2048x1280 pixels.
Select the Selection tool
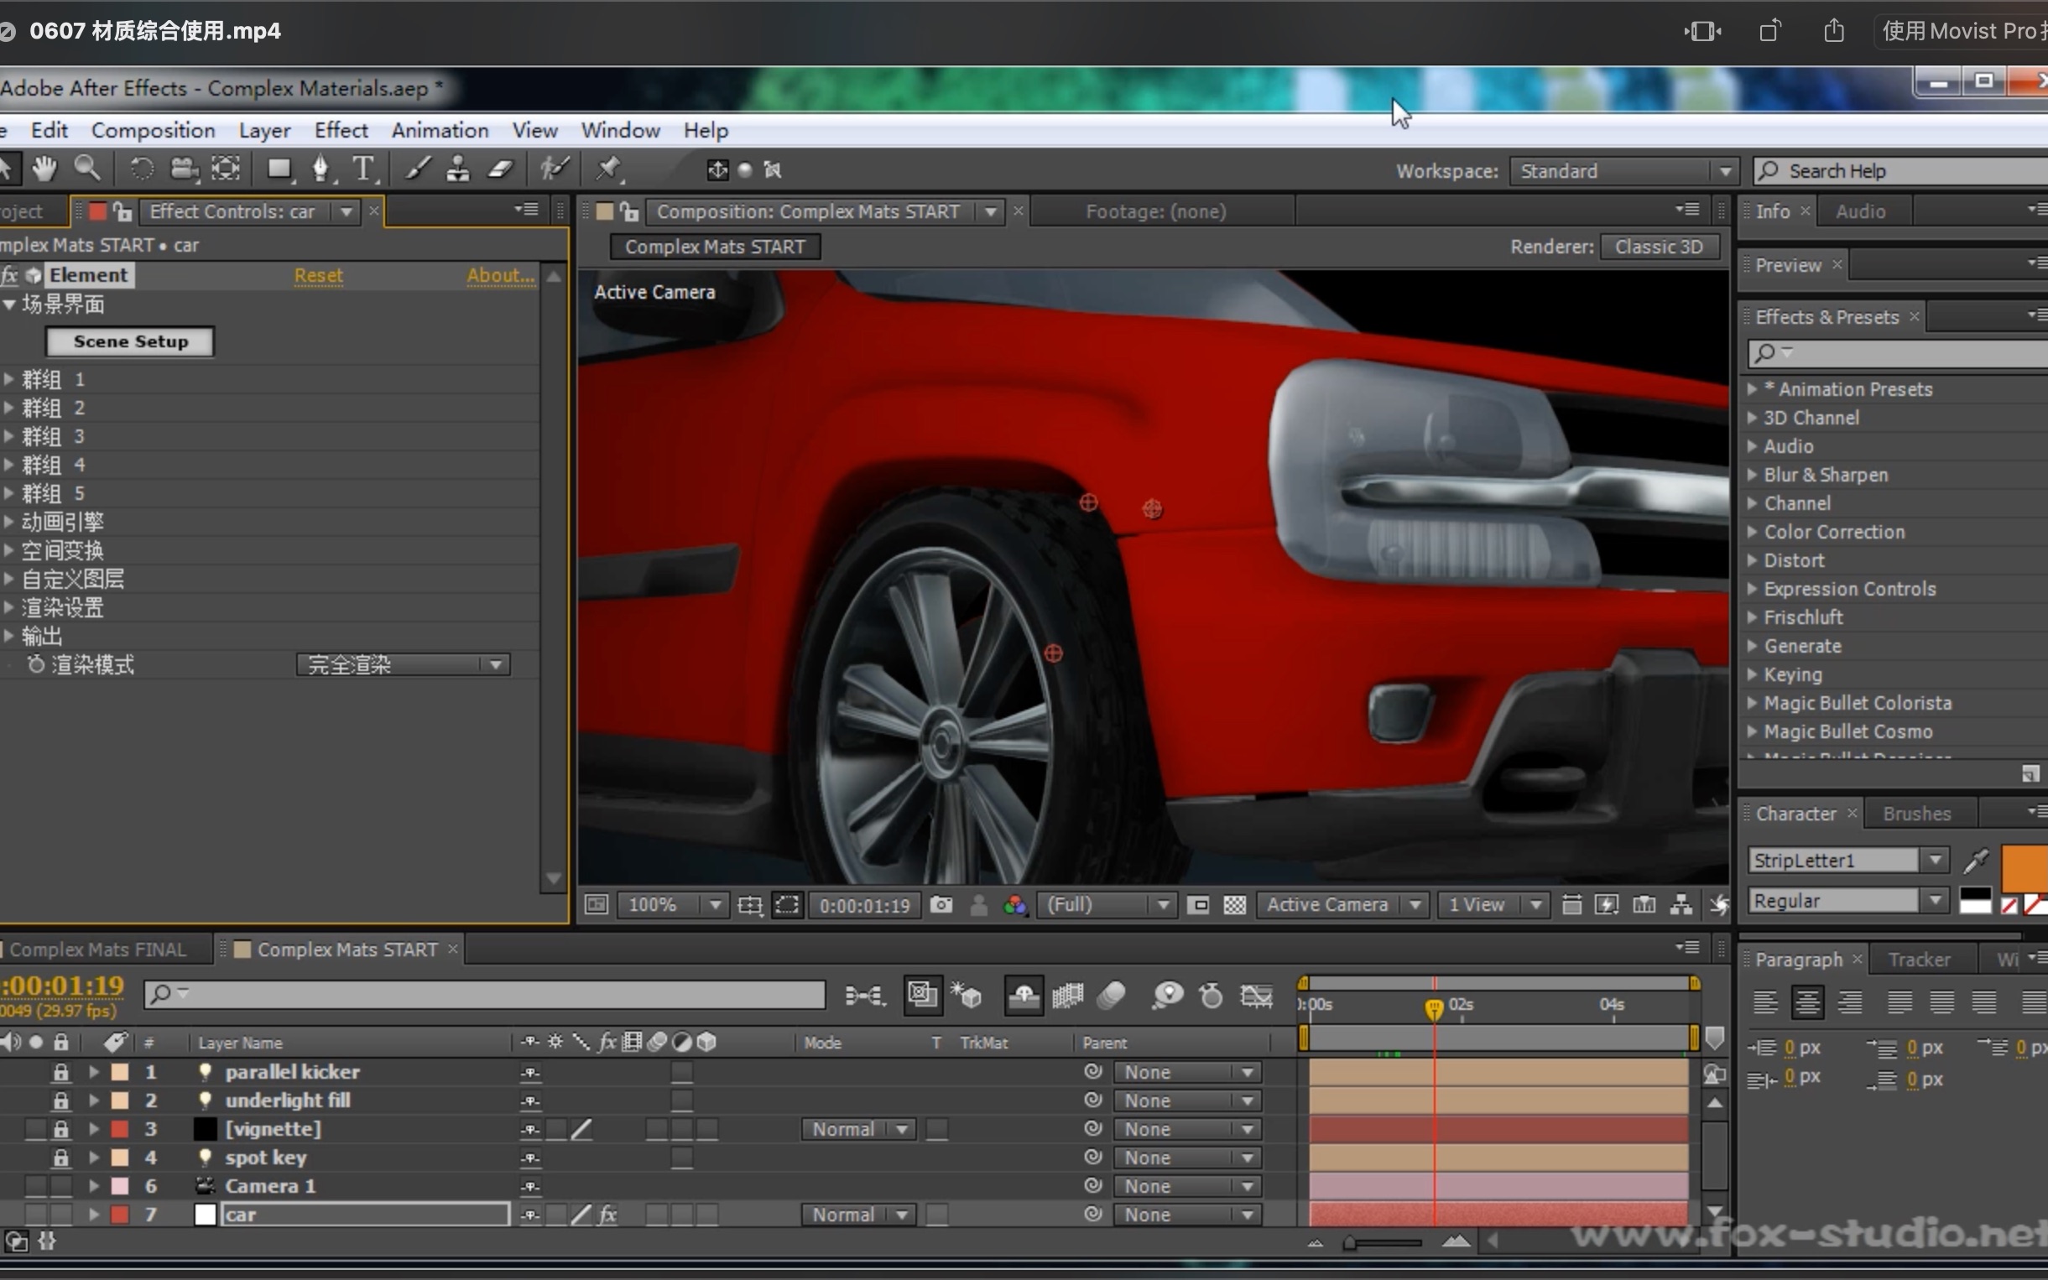(7, 169)
